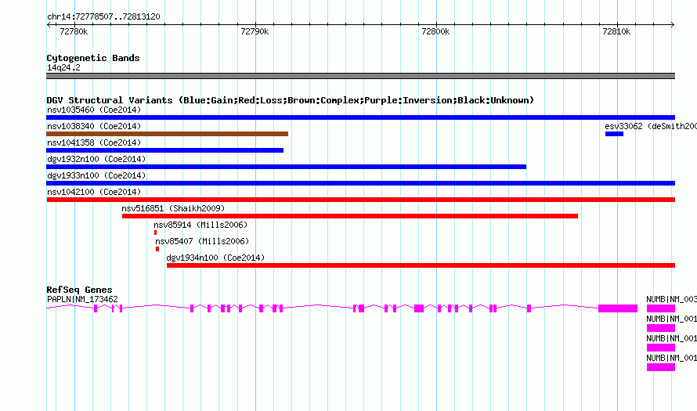
Task: Click the dgv1932n100 blue variant bar
Action: coord(287,167)
